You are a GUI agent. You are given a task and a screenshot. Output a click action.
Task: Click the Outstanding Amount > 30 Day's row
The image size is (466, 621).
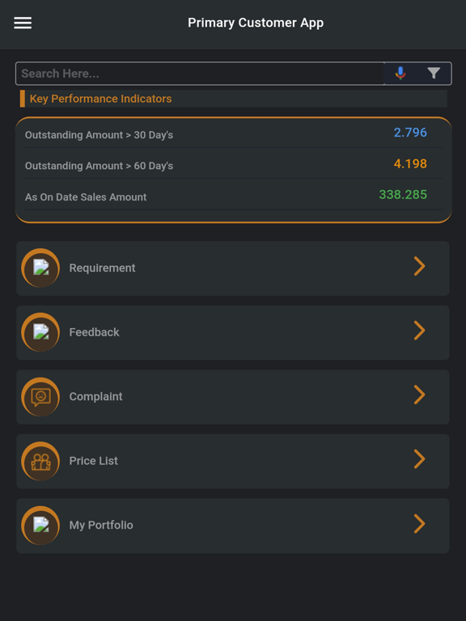(x=233, y=134)
